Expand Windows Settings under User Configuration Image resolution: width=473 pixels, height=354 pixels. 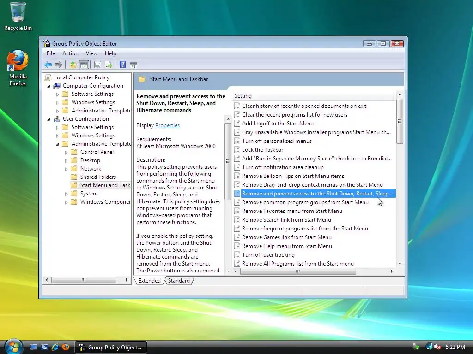pyautogui.click(x=57, y=136)
